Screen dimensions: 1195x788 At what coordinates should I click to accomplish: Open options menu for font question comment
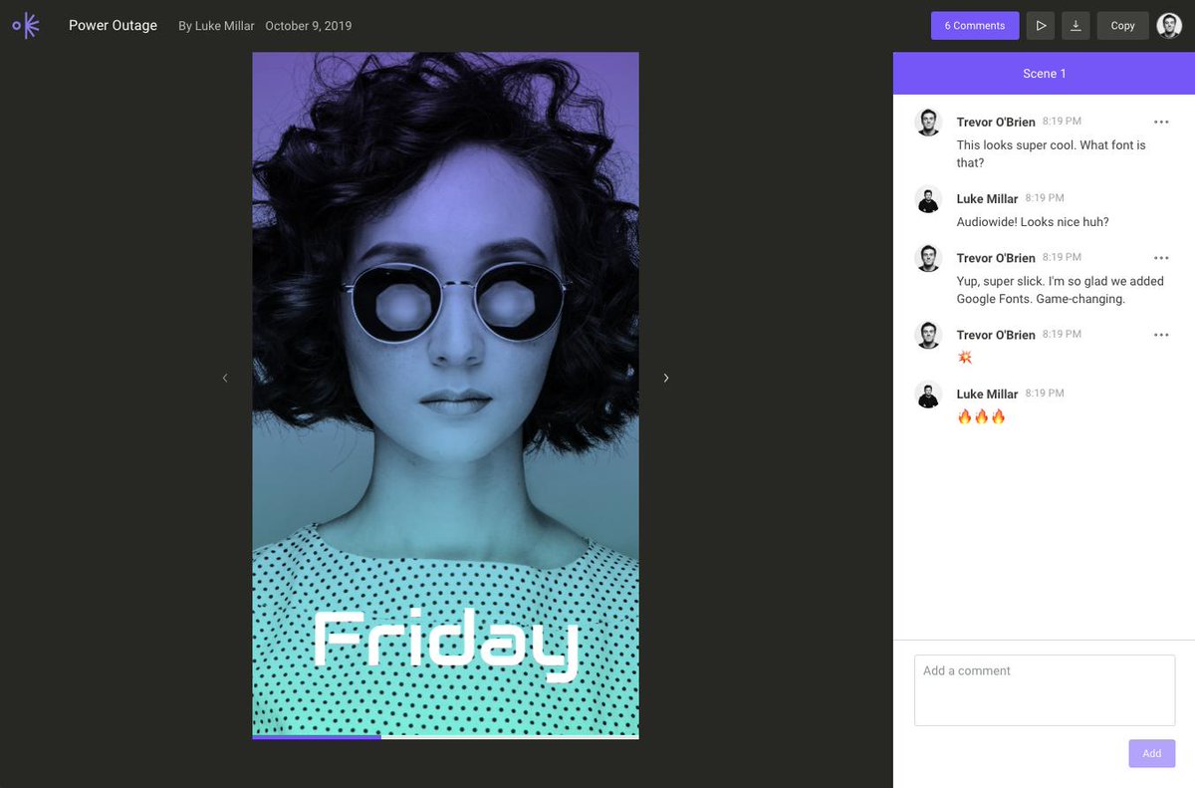click(x=1161, y=122)
